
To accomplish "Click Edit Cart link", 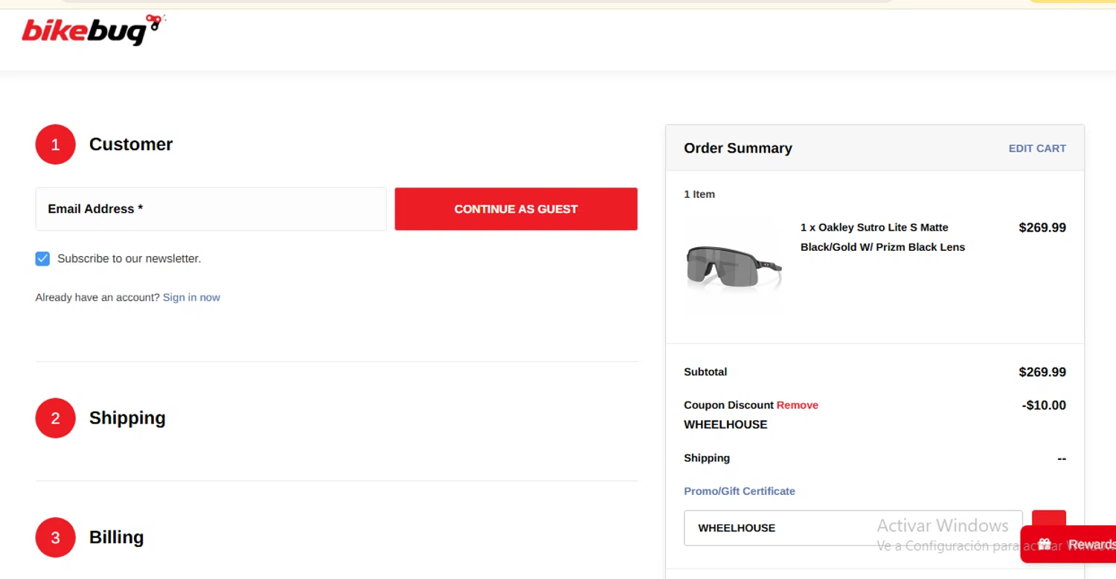I will point(1037,148).
